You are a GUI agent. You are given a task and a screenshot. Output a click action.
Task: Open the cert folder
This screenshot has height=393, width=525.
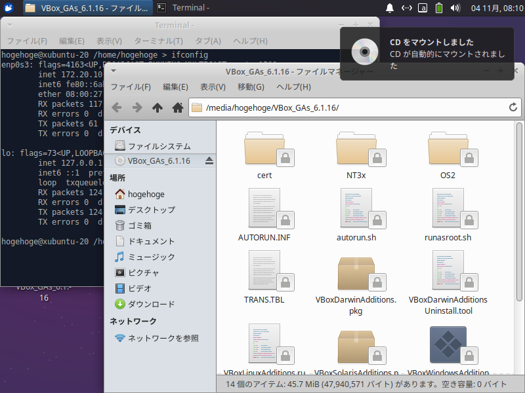pyautogui.click(x=264, y=156)
